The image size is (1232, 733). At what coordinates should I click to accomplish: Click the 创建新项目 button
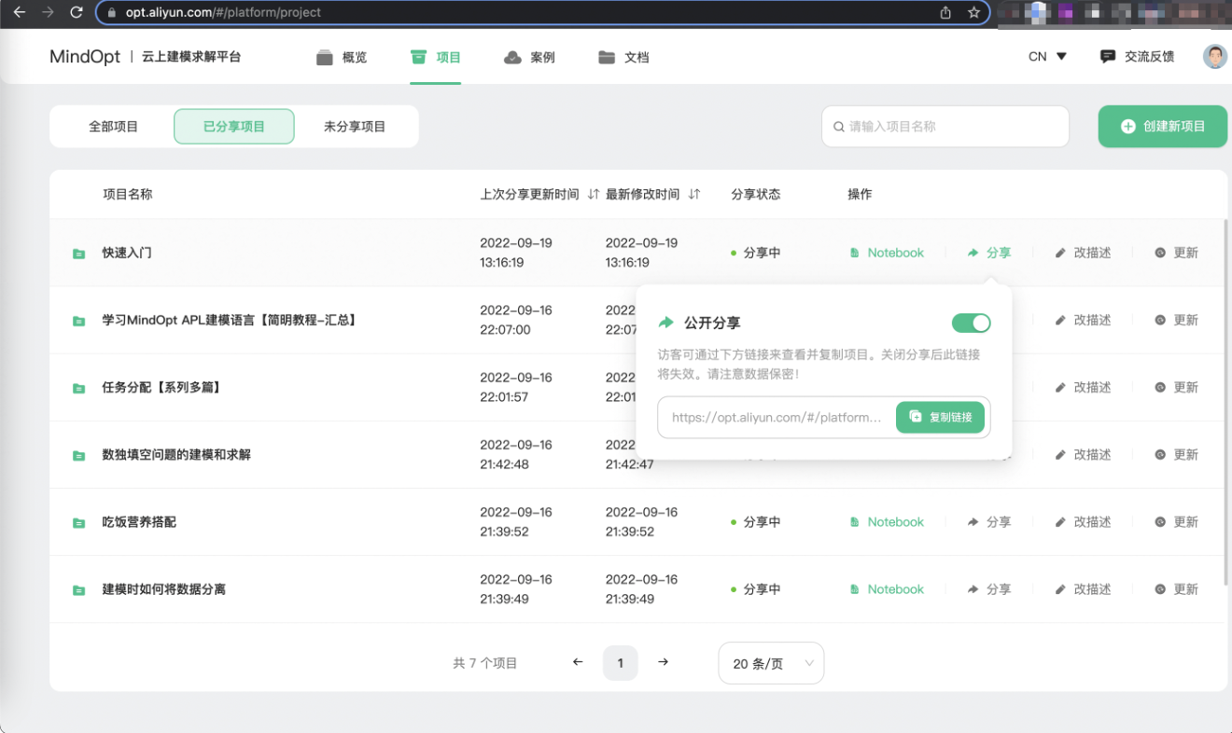pos(1163,126)
